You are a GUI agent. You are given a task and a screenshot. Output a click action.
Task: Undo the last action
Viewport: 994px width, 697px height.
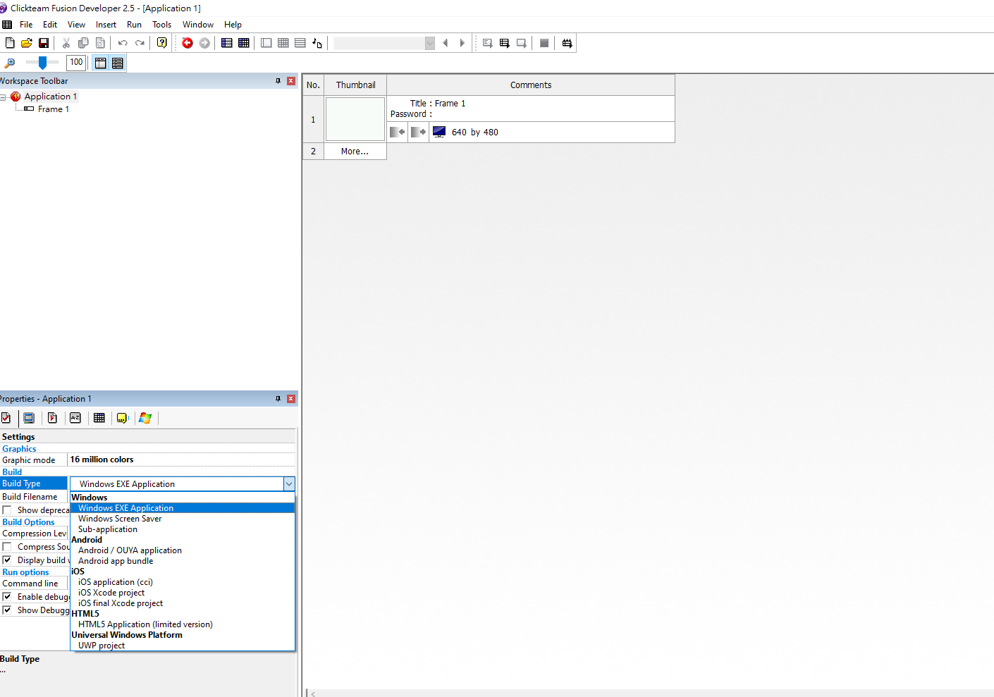pyautogui.click(x=123, y=43)
